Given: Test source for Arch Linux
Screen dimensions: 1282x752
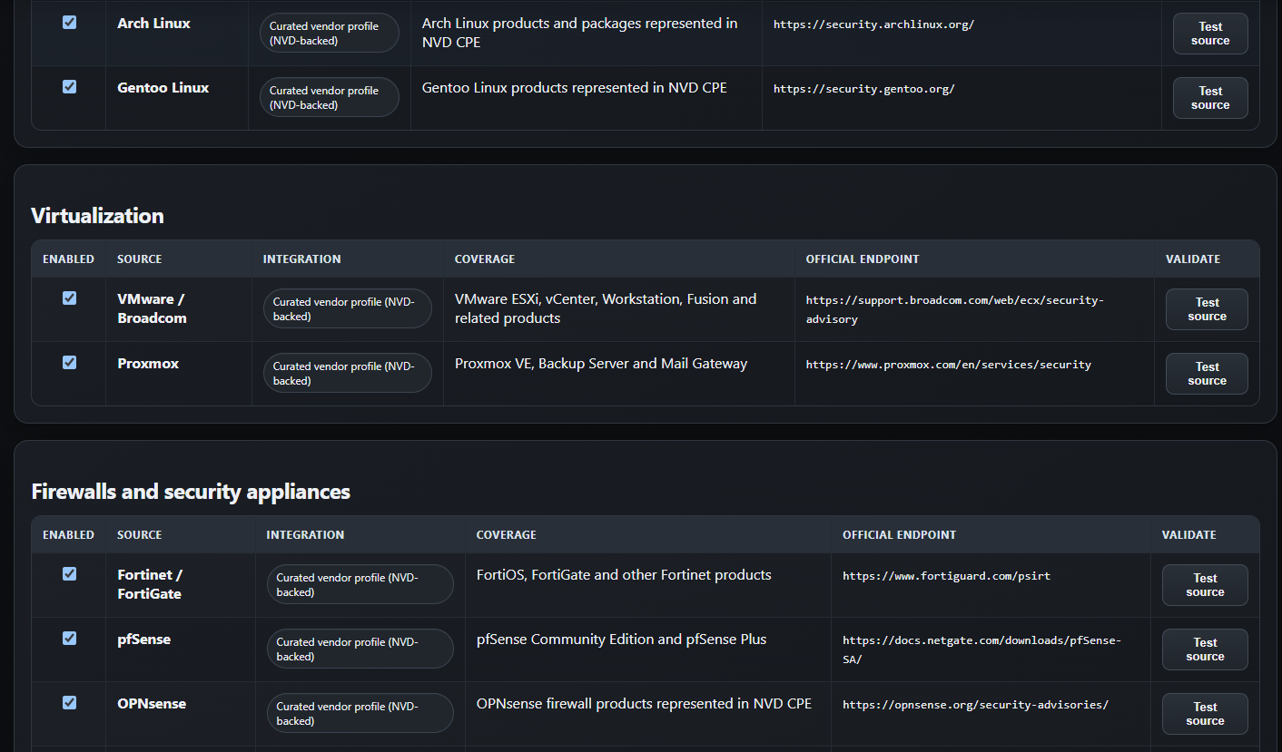Looking at the screenshot, I should [x=1210, y=34].
